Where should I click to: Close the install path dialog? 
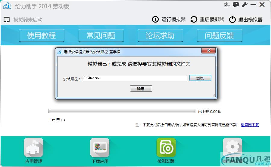(208, 50)
